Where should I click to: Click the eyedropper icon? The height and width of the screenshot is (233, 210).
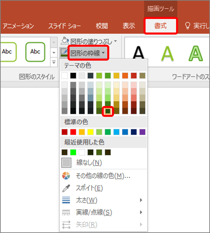pyautogui.click(x=66, y=188)
